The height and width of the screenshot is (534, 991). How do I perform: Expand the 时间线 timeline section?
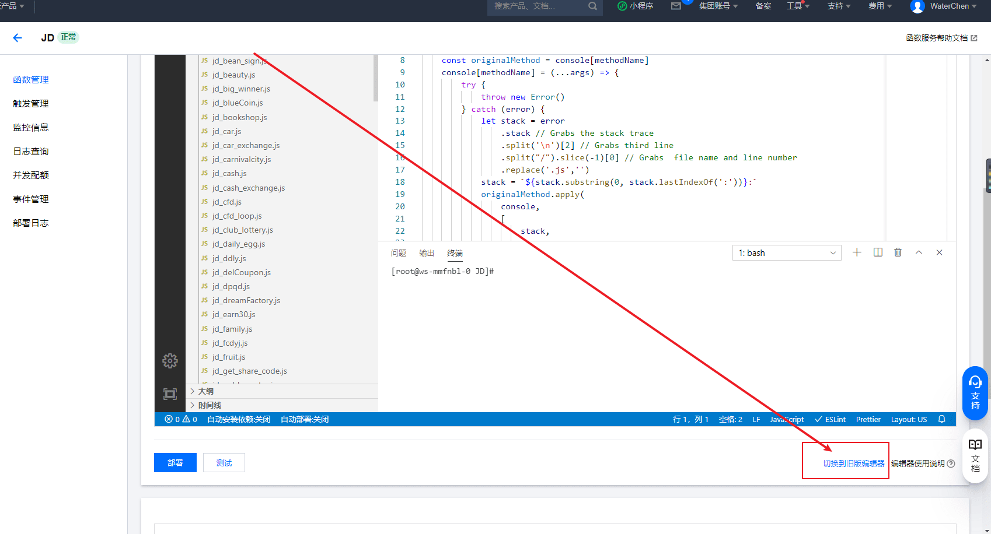point(210,405)
